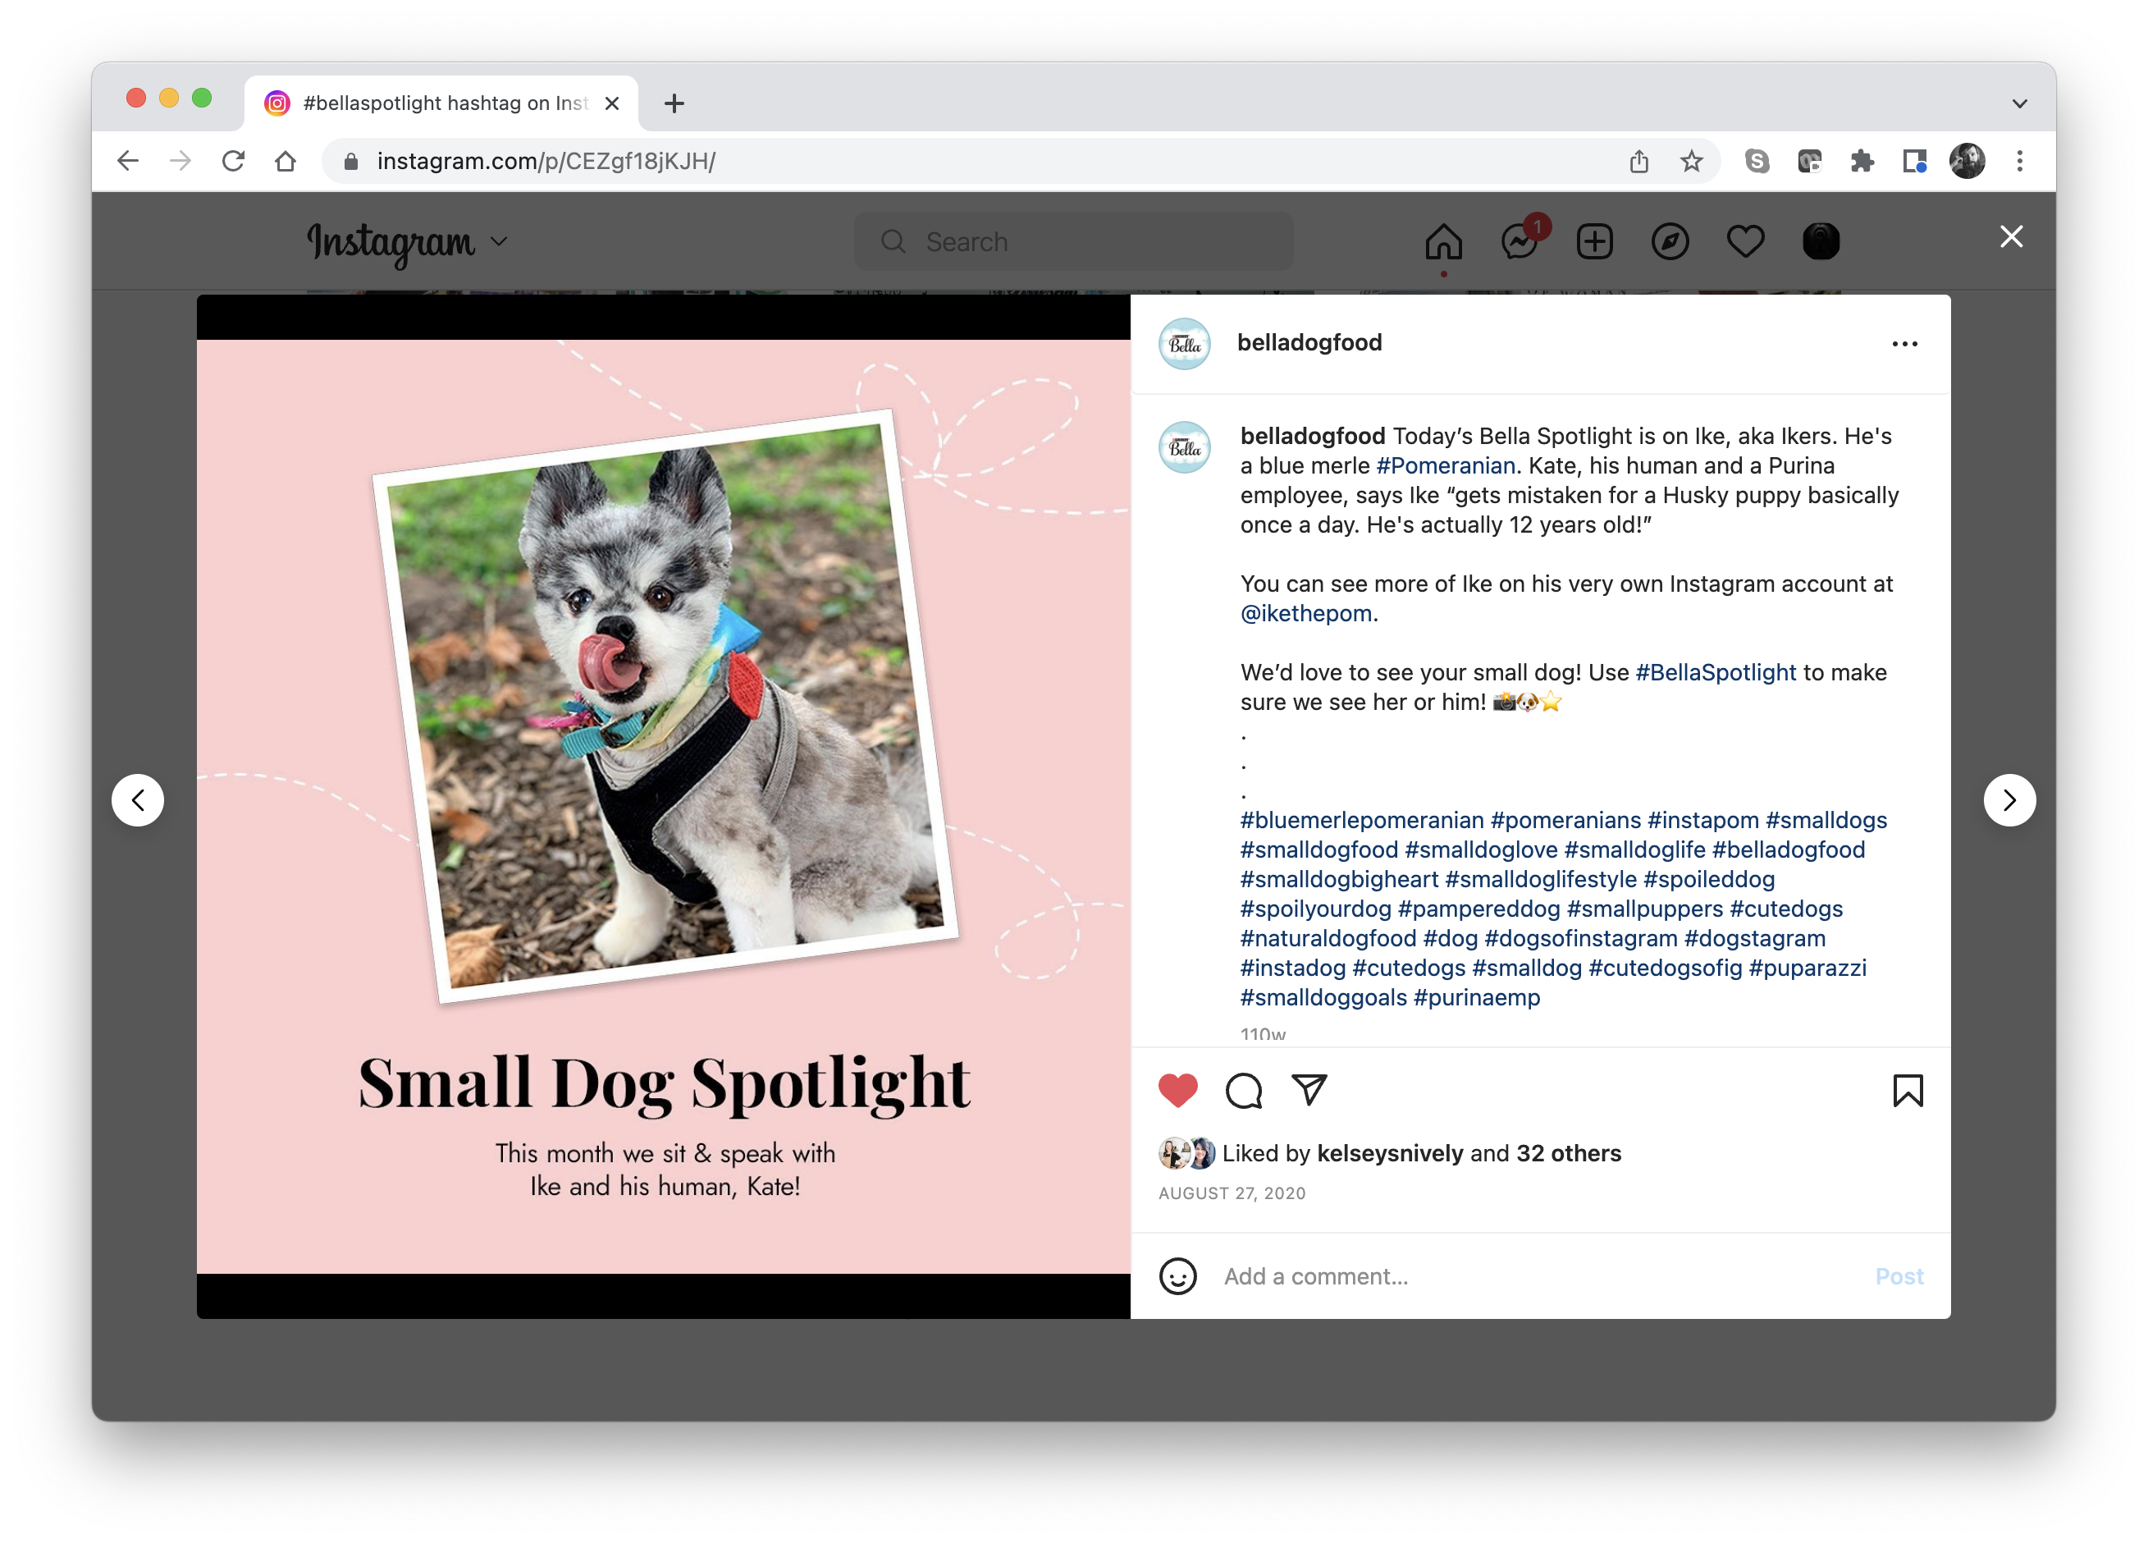Click the #BellaSpotlight hashtag link
2148x1543 pixels.
point(1715,672)
